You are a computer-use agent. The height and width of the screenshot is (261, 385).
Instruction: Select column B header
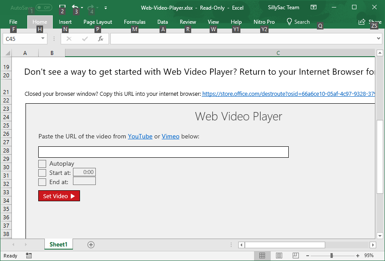tap(52, 53)
